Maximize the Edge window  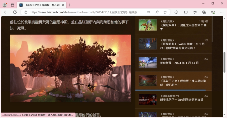point(213,3)
